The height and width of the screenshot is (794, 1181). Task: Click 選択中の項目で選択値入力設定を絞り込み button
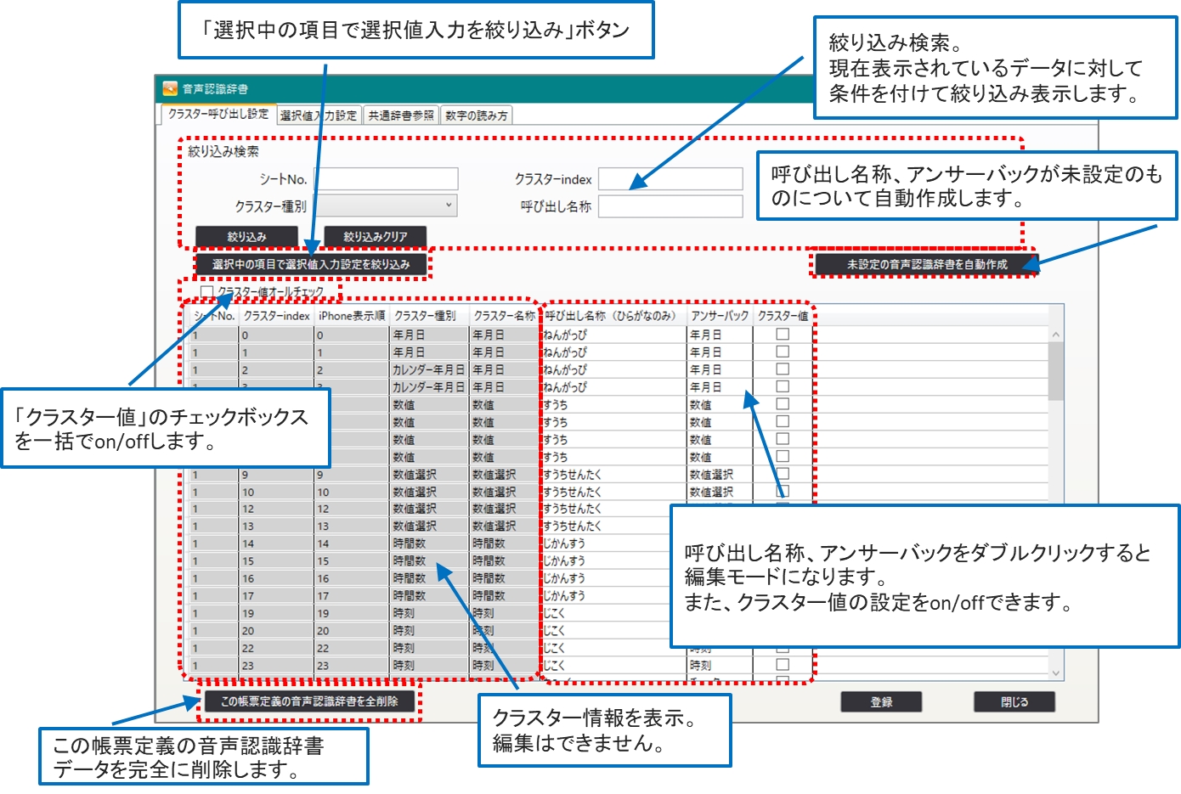(x=311, y=264)
